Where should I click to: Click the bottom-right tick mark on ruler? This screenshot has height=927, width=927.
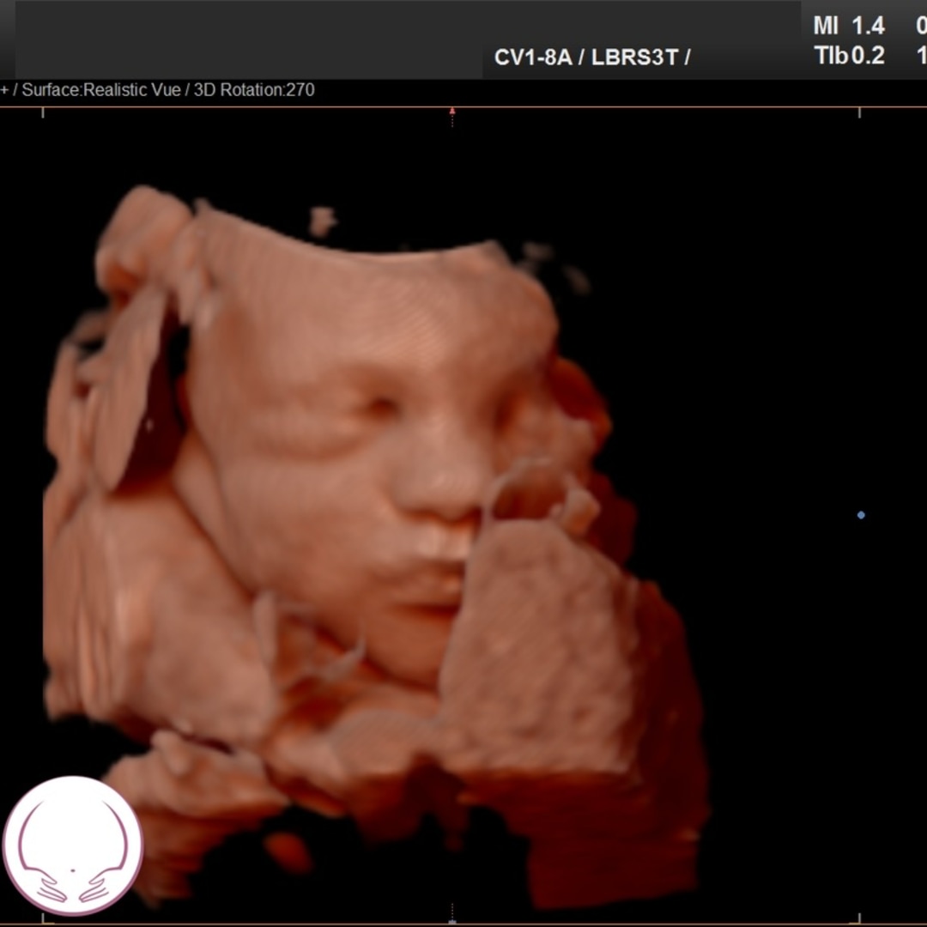pos(859,920)
